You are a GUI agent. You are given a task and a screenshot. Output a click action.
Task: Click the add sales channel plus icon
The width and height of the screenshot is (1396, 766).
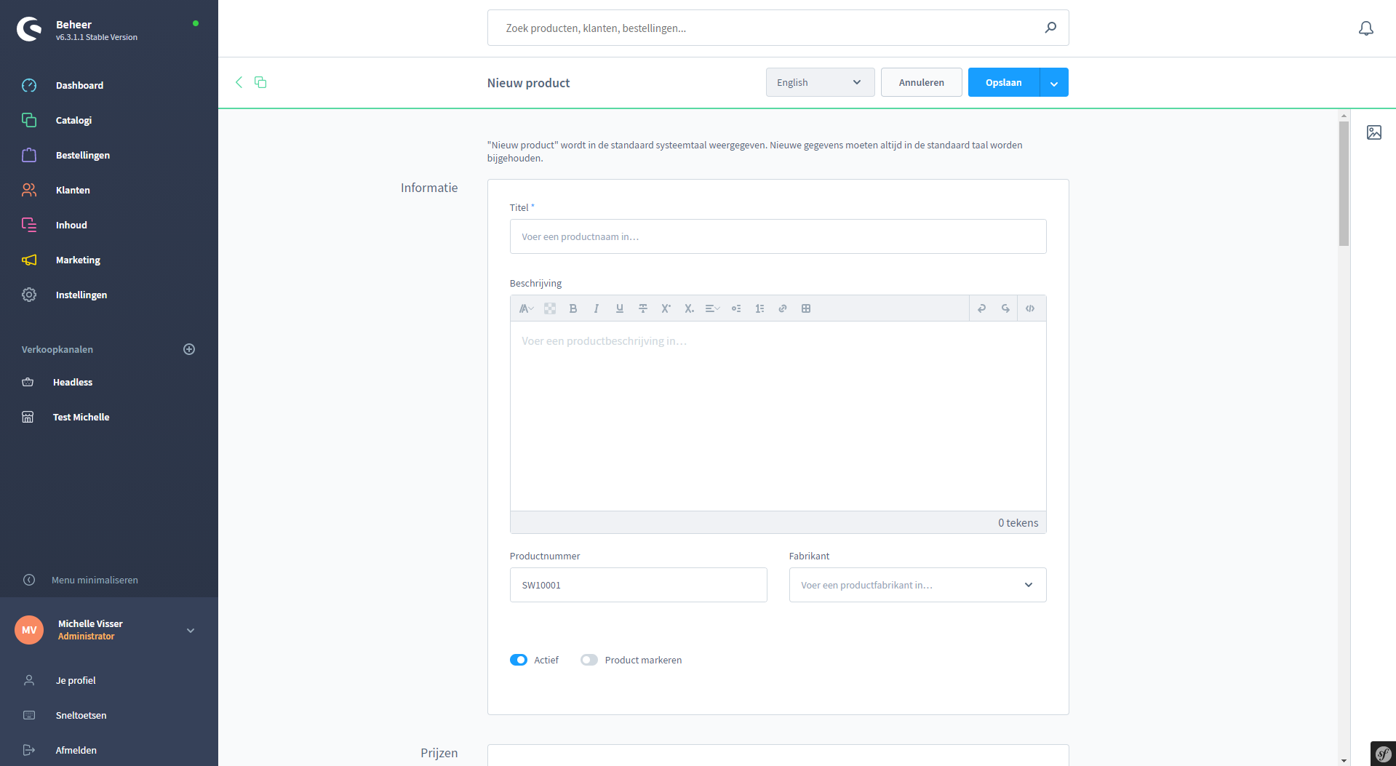[x=189, y=349]
